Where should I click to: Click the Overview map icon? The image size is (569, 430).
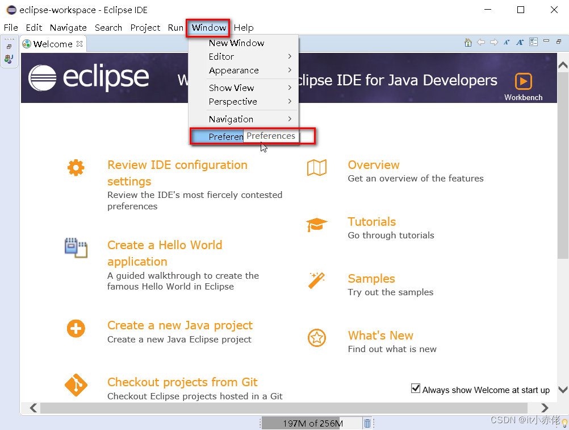click(x=317, y=168)
